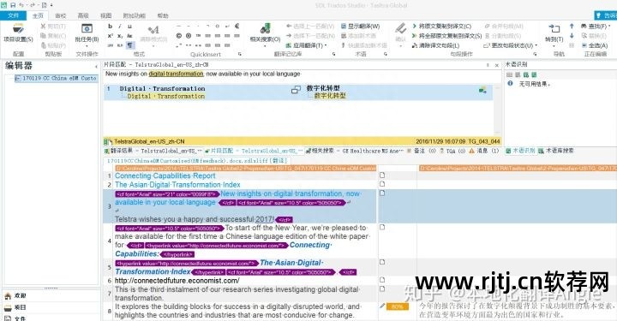Open 更改句段状态(U) dropdown
This screenshot has height=321, width=617.
[x=511, y=45]
